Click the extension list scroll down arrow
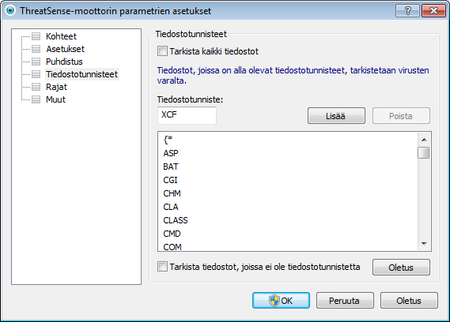The height and width of the screenshot is (322, 450). point(424,244)
